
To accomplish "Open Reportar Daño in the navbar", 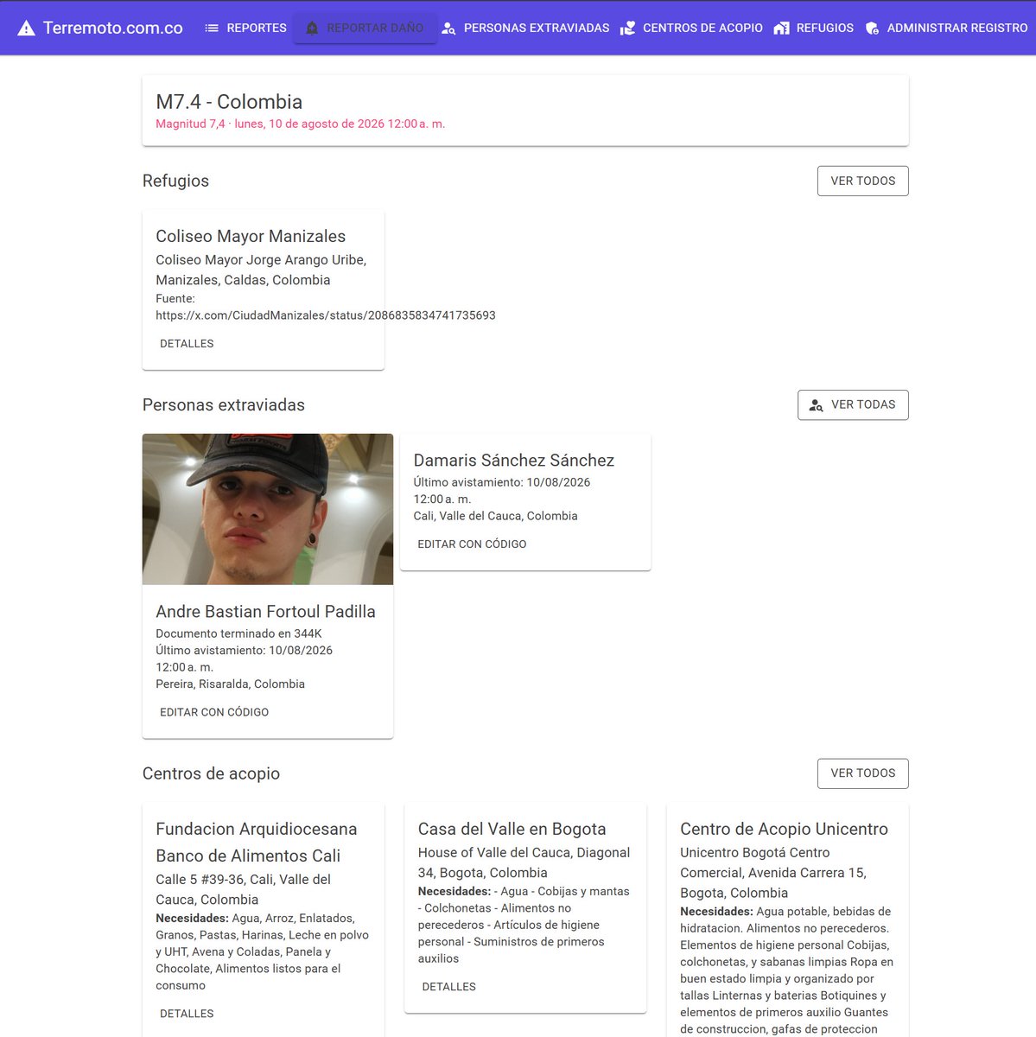I will [x=365, y=28].
